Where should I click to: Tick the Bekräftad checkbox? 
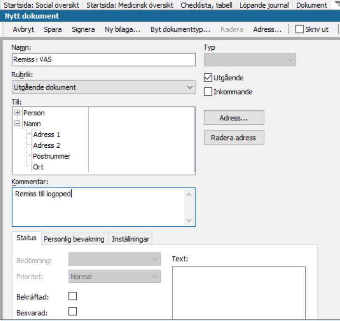(72, 296)
